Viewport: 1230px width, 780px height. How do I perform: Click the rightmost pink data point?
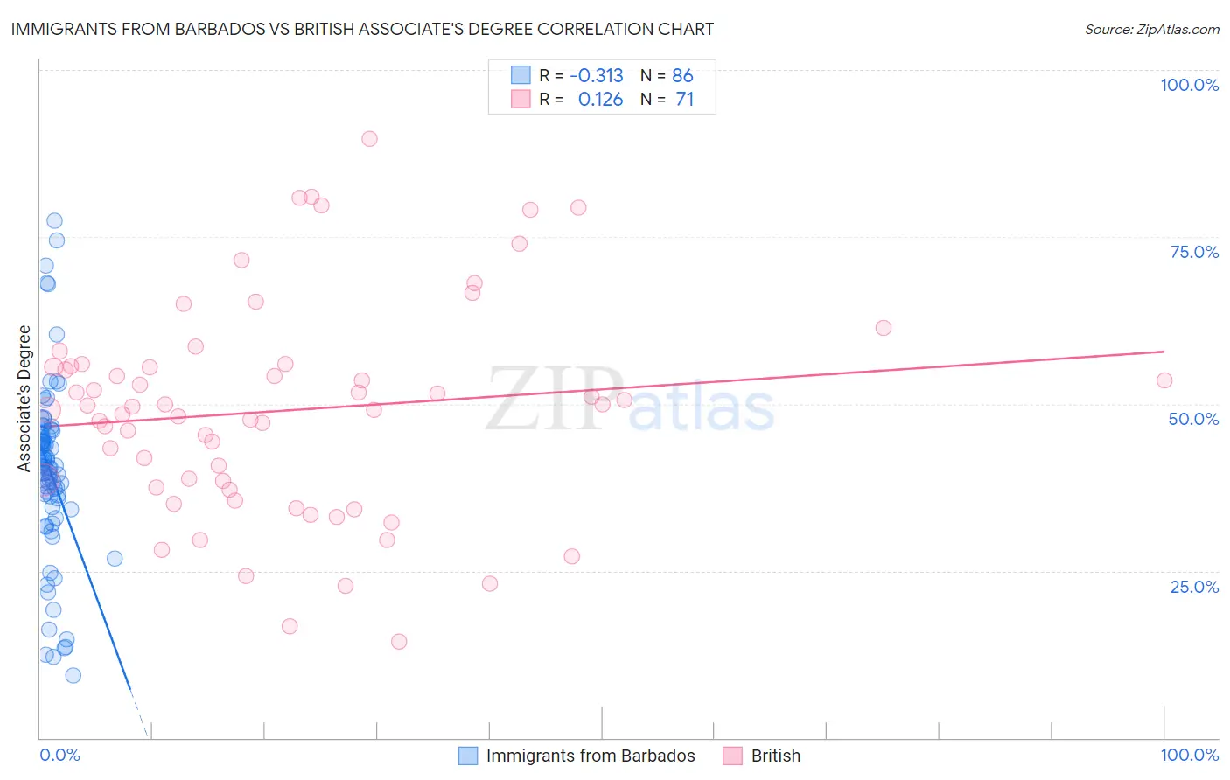tap(1164, 380)
